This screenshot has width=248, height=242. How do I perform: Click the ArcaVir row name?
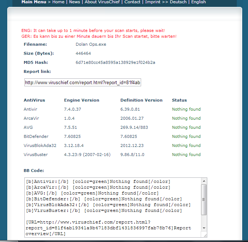[x=31, y=118]
